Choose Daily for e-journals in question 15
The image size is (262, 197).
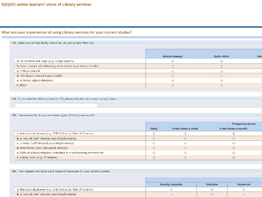click(x=154, y=139)
